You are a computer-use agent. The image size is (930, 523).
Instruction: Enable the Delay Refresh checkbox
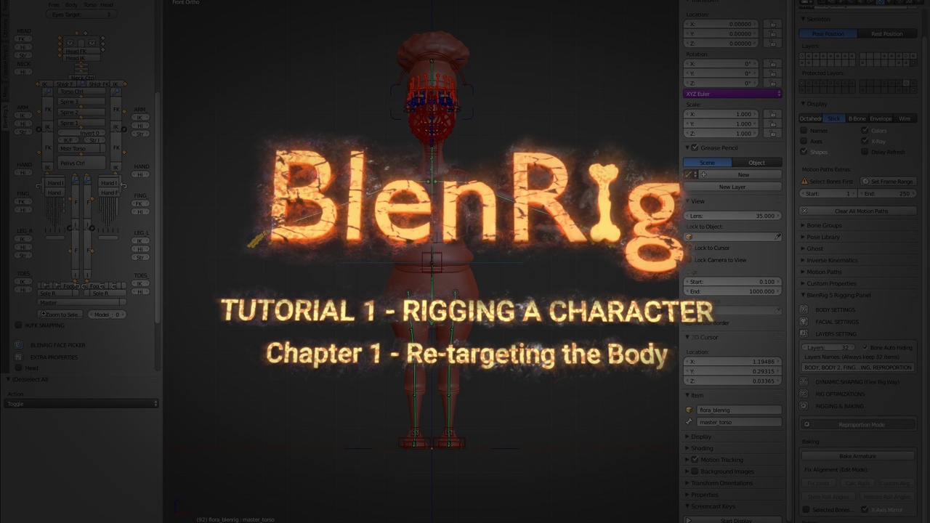865,152
